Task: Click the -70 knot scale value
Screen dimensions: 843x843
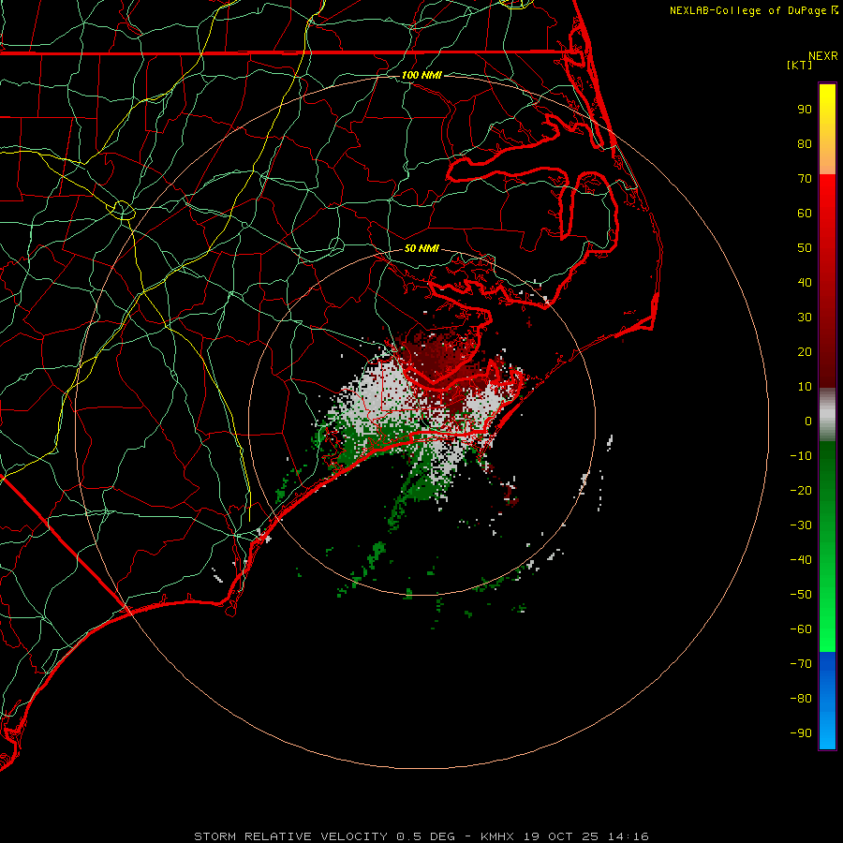Action: tap(801, 664)
